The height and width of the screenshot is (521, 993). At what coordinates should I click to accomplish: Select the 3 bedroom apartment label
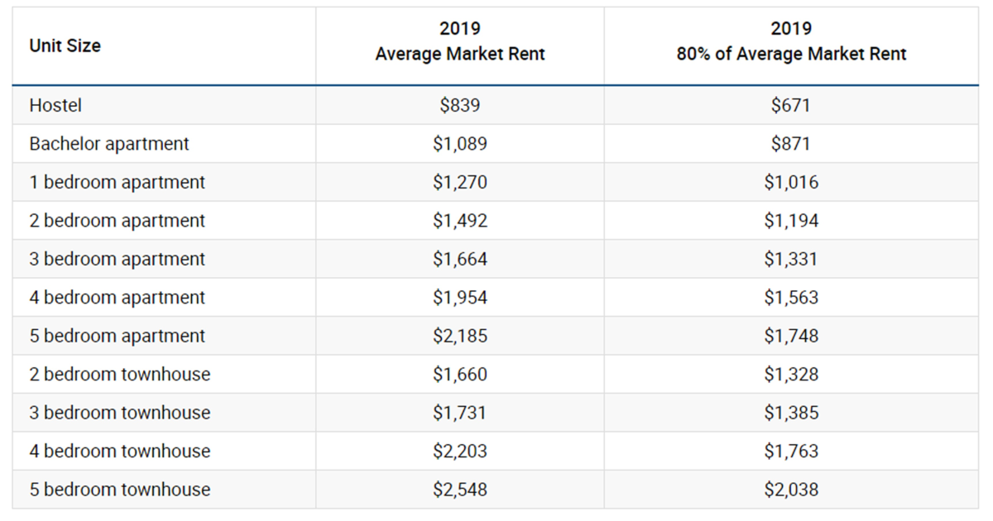point(117,259)
